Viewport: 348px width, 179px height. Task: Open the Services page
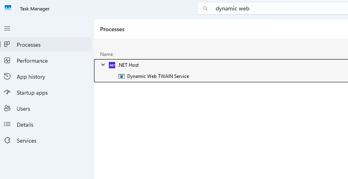click(46, 141)
